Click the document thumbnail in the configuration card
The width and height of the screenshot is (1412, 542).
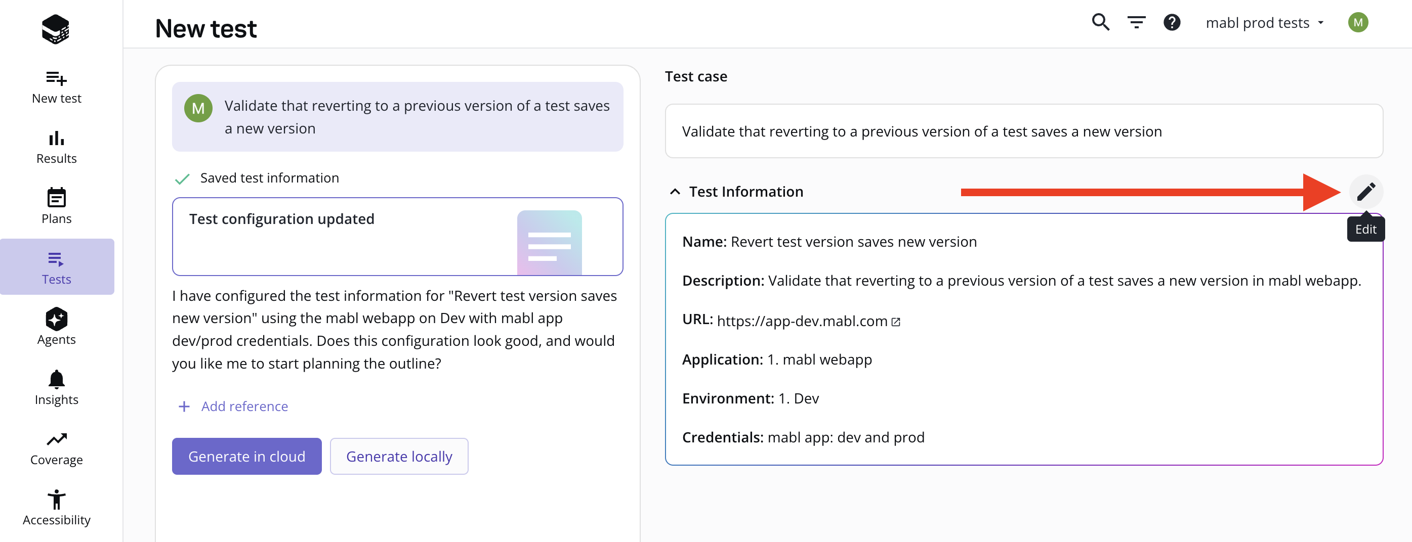coord(549,243)
